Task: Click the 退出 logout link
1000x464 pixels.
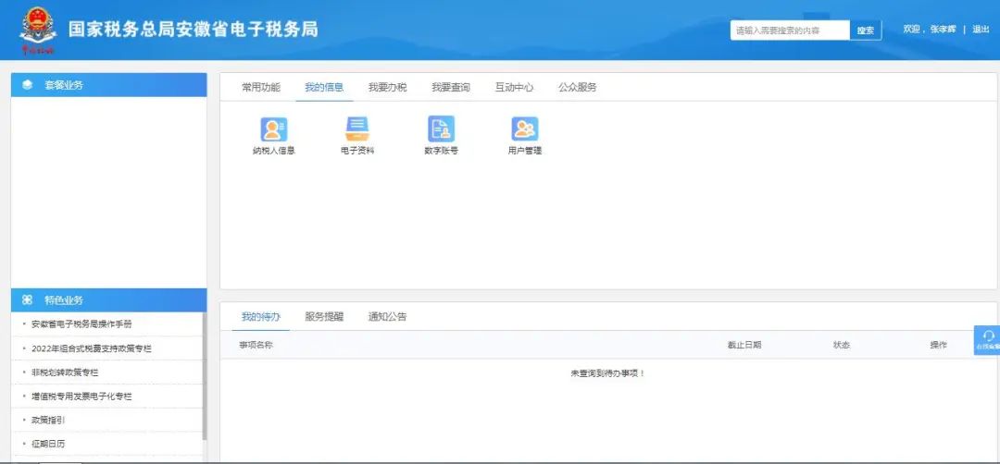Action: pos(981,30)
